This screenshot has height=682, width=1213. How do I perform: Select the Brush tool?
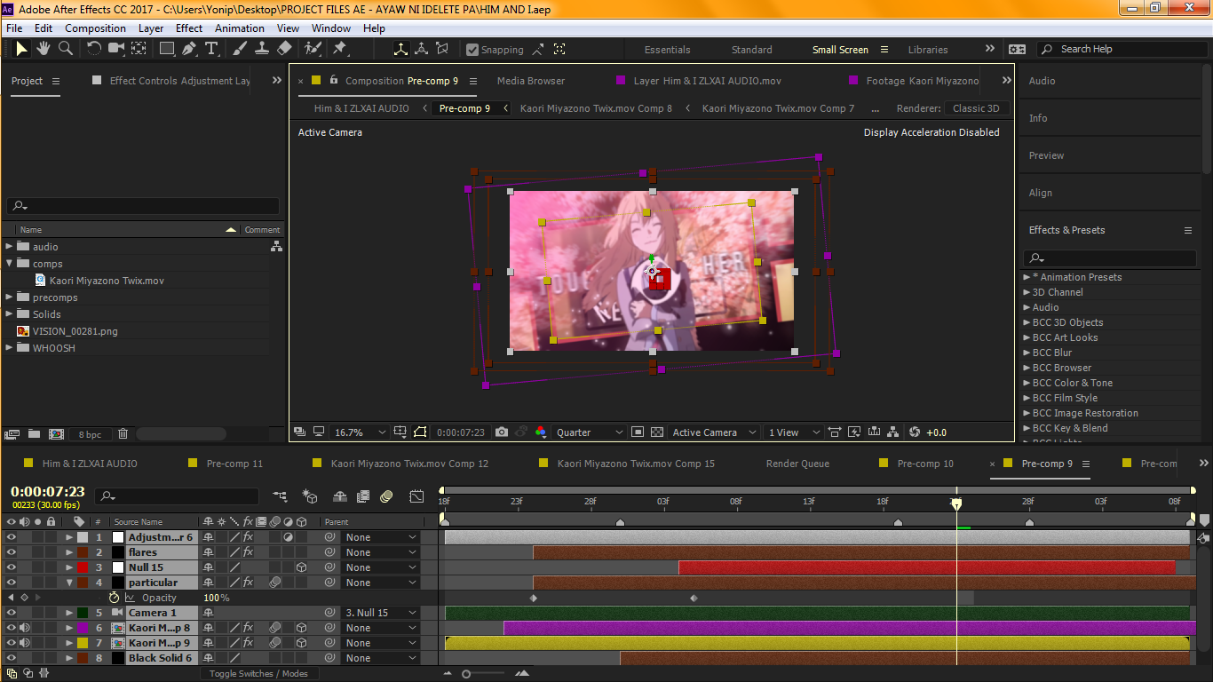click(x=240, y=49)
